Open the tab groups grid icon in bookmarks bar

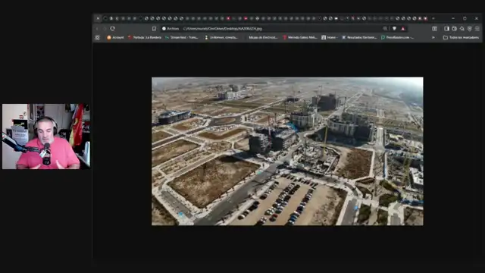[98, 37]
